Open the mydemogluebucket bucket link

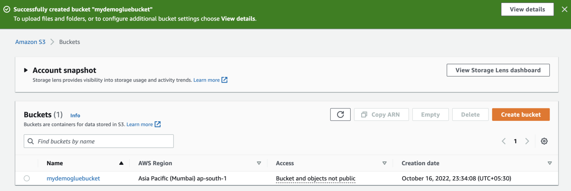[73, 178]
